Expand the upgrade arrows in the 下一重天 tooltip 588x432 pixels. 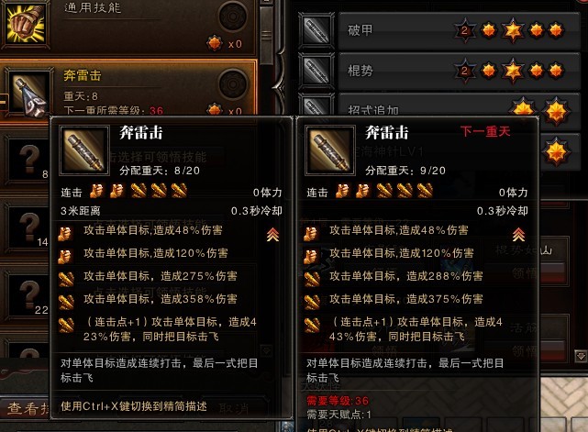(518, 235)
